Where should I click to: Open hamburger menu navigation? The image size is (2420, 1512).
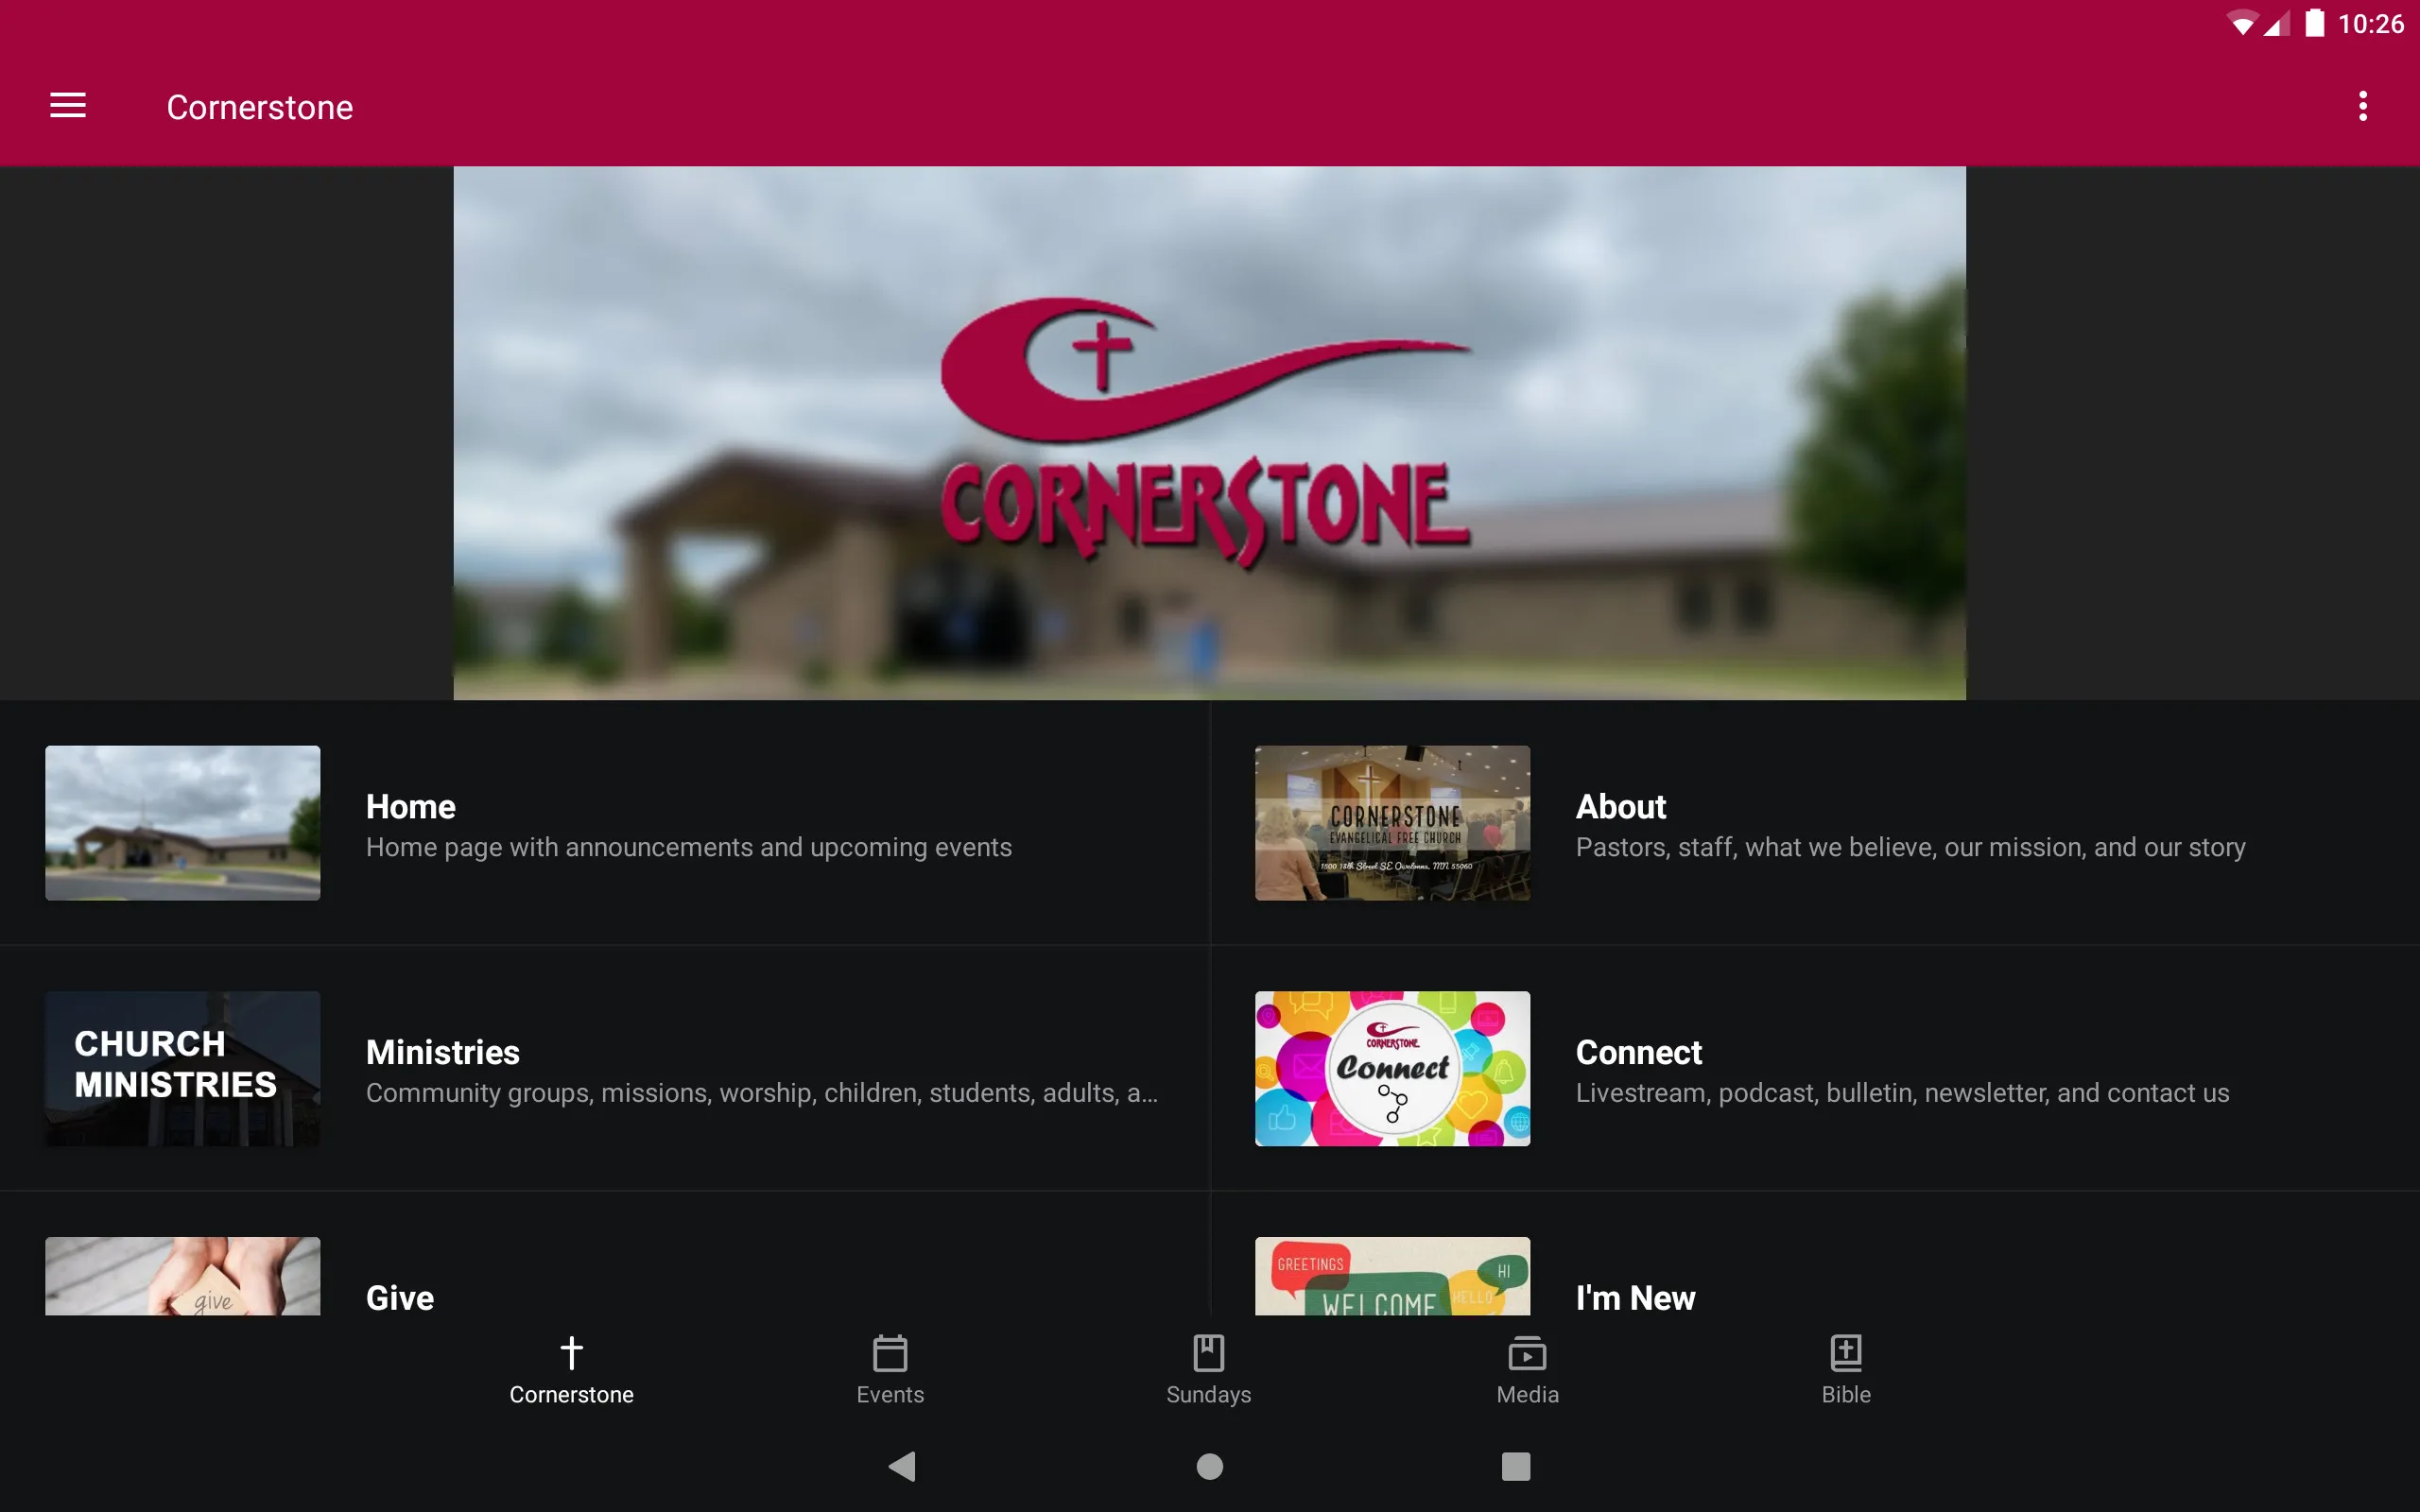(x=68, y=105)
